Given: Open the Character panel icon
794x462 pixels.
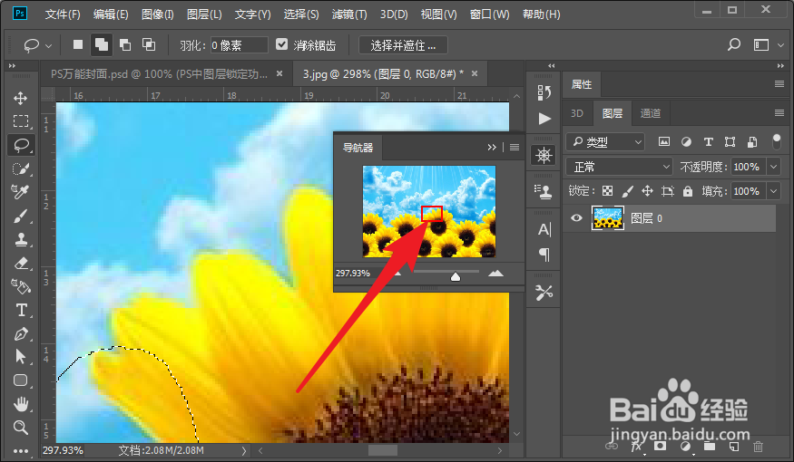Looking at the screenshot, I should tap(544, 229).
